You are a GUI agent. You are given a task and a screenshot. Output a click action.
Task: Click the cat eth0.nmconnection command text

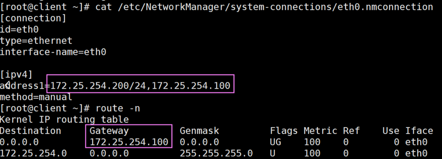point(264,7)
